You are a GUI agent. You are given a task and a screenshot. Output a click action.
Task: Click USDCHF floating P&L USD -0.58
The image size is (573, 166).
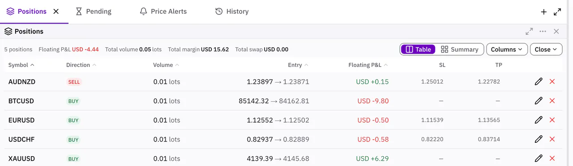pos(373,139)
